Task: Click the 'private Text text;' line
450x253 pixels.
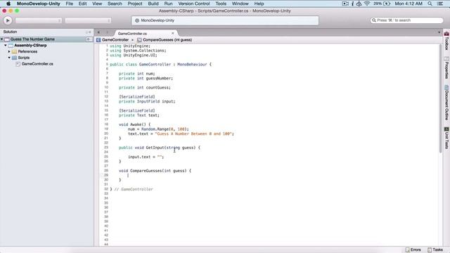Action: point(139,115)
